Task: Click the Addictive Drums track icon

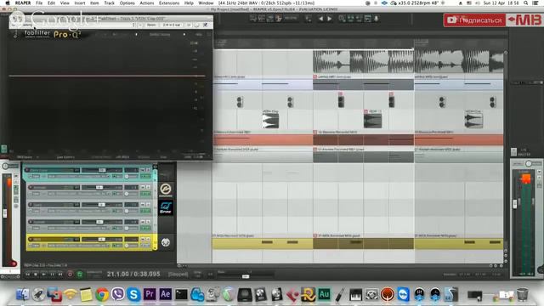Action: pos(166,190)
